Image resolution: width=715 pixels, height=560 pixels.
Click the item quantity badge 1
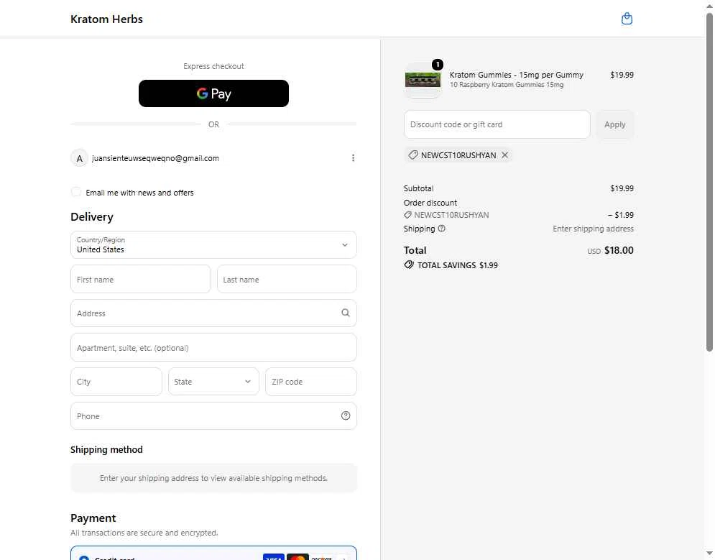click(x=438, y=65)
